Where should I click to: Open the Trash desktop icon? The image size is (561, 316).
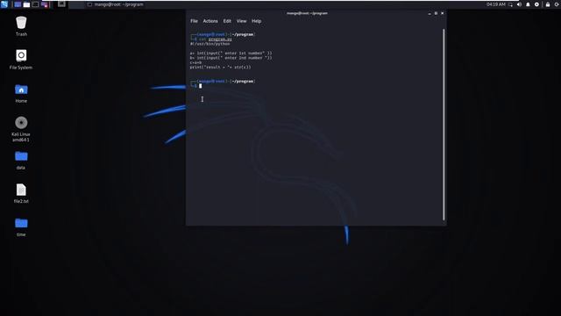(21, 26)
